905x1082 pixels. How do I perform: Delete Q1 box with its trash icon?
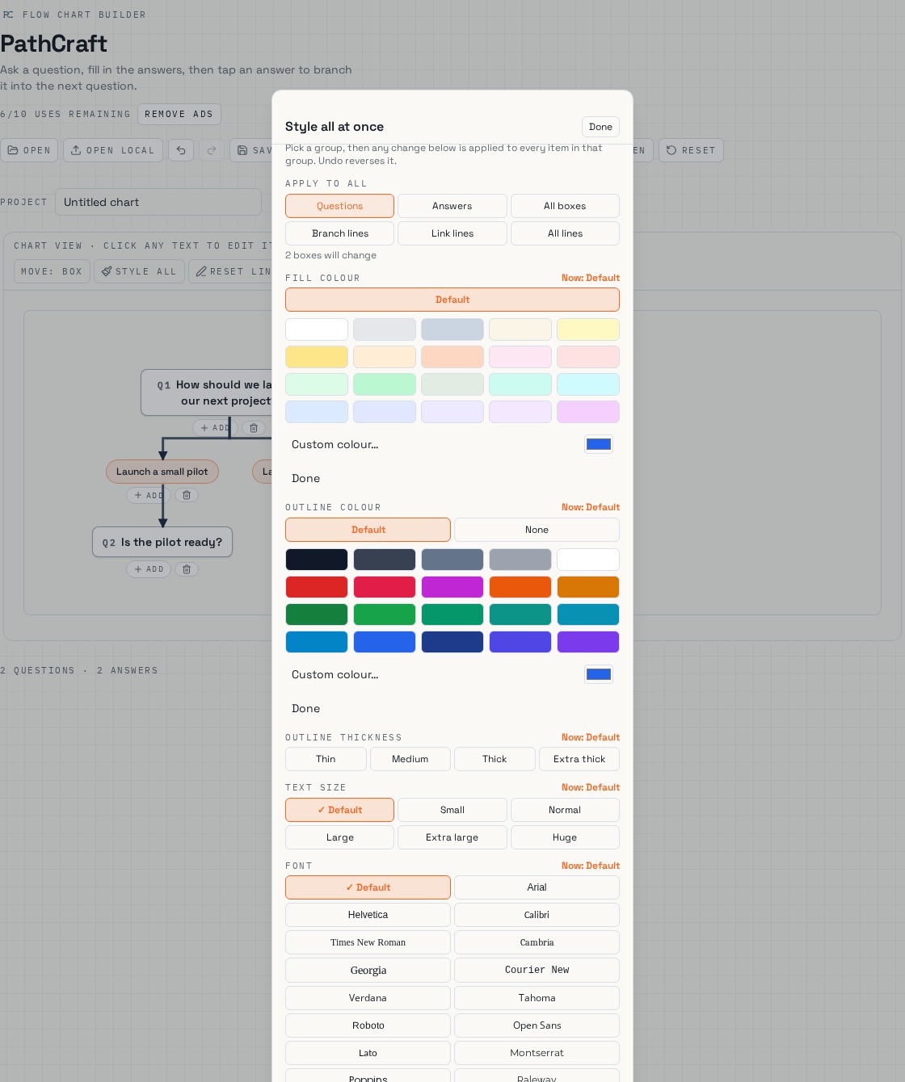pos(254,428)
